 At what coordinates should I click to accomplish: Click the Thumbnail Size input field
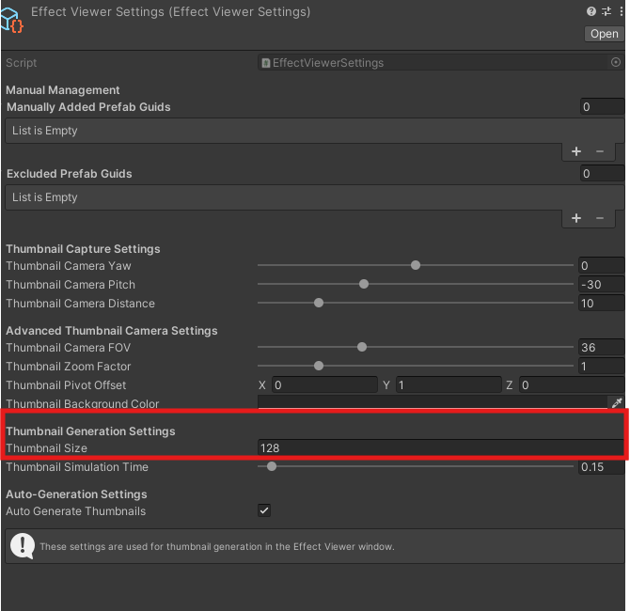pos(438,448)
